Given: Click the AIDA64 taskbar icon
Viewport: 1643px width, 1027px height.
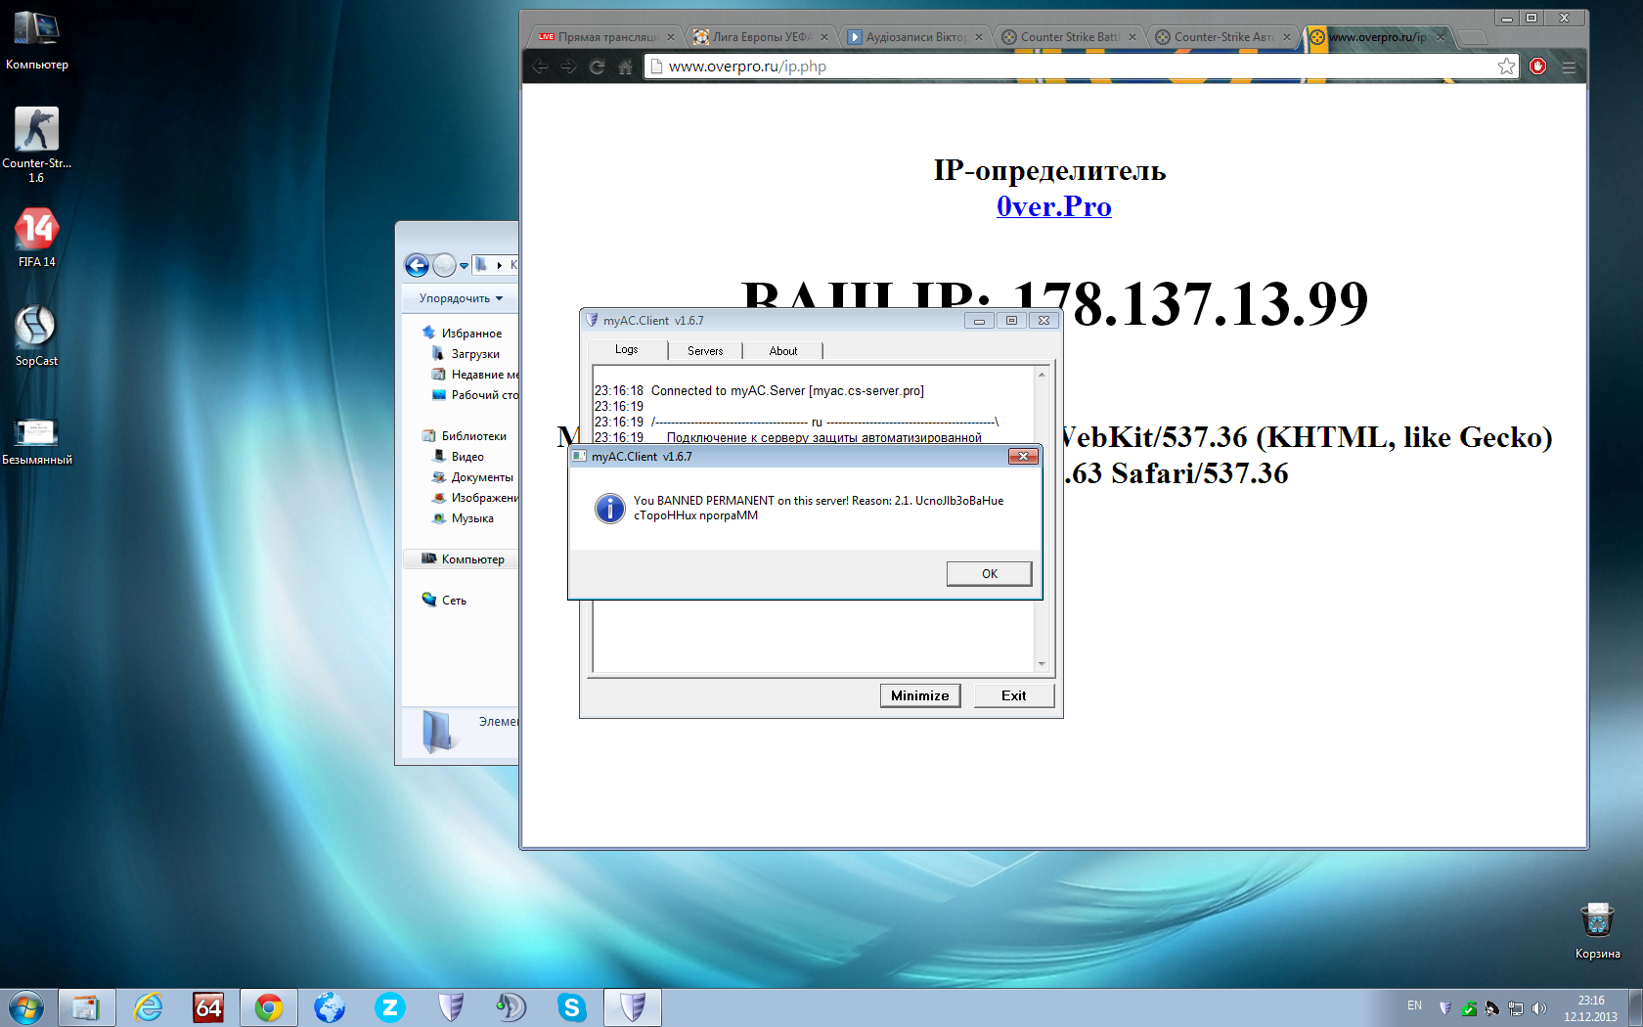Looking at the screenshot, I should [208, 1007].
